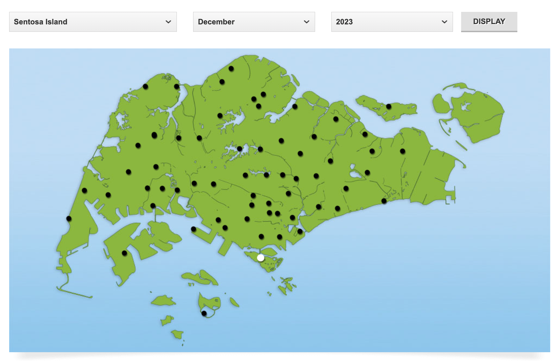Click the white Sentosa Island station marker
The width and height of the screenshot is (557, 361).
[x=261, y=258]
